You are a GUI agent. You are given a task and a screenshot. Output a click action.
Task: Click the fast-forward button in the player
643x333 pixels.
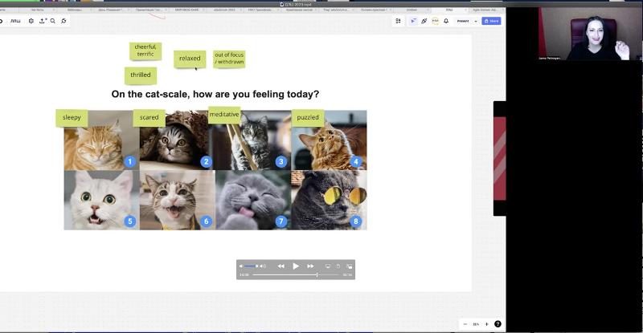point(310,266)
